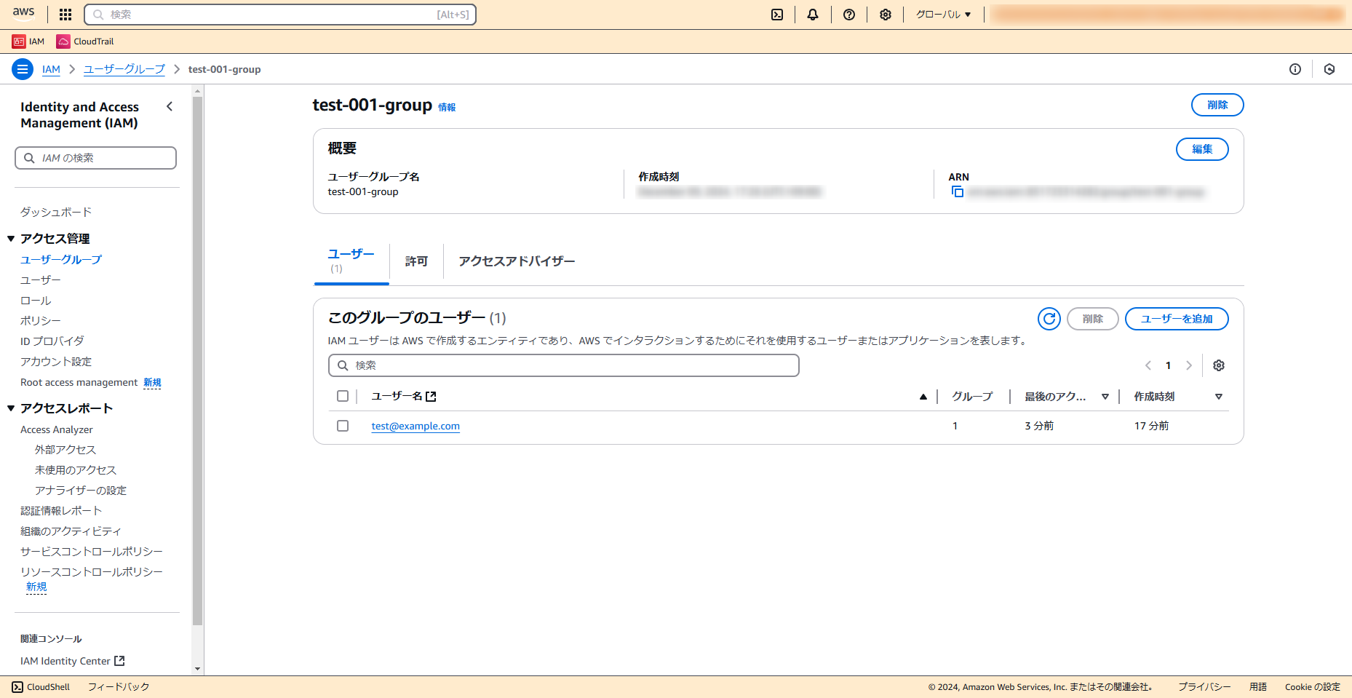The image size is (1352, 698).
Task: Copy the group ARN
Action: (x=958, y=191)
